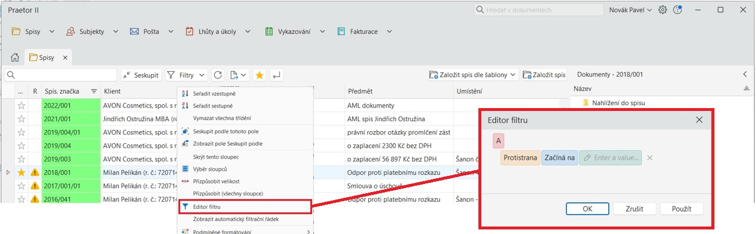Open the Lhůty a úkoly menu
Viewport: 756px width, 234px height.
[x=216, y=32]
